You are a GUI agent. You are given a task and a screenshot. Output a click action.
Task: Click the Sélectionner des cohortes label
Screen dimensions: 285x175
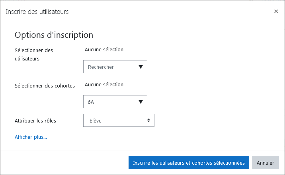(45, 86)
